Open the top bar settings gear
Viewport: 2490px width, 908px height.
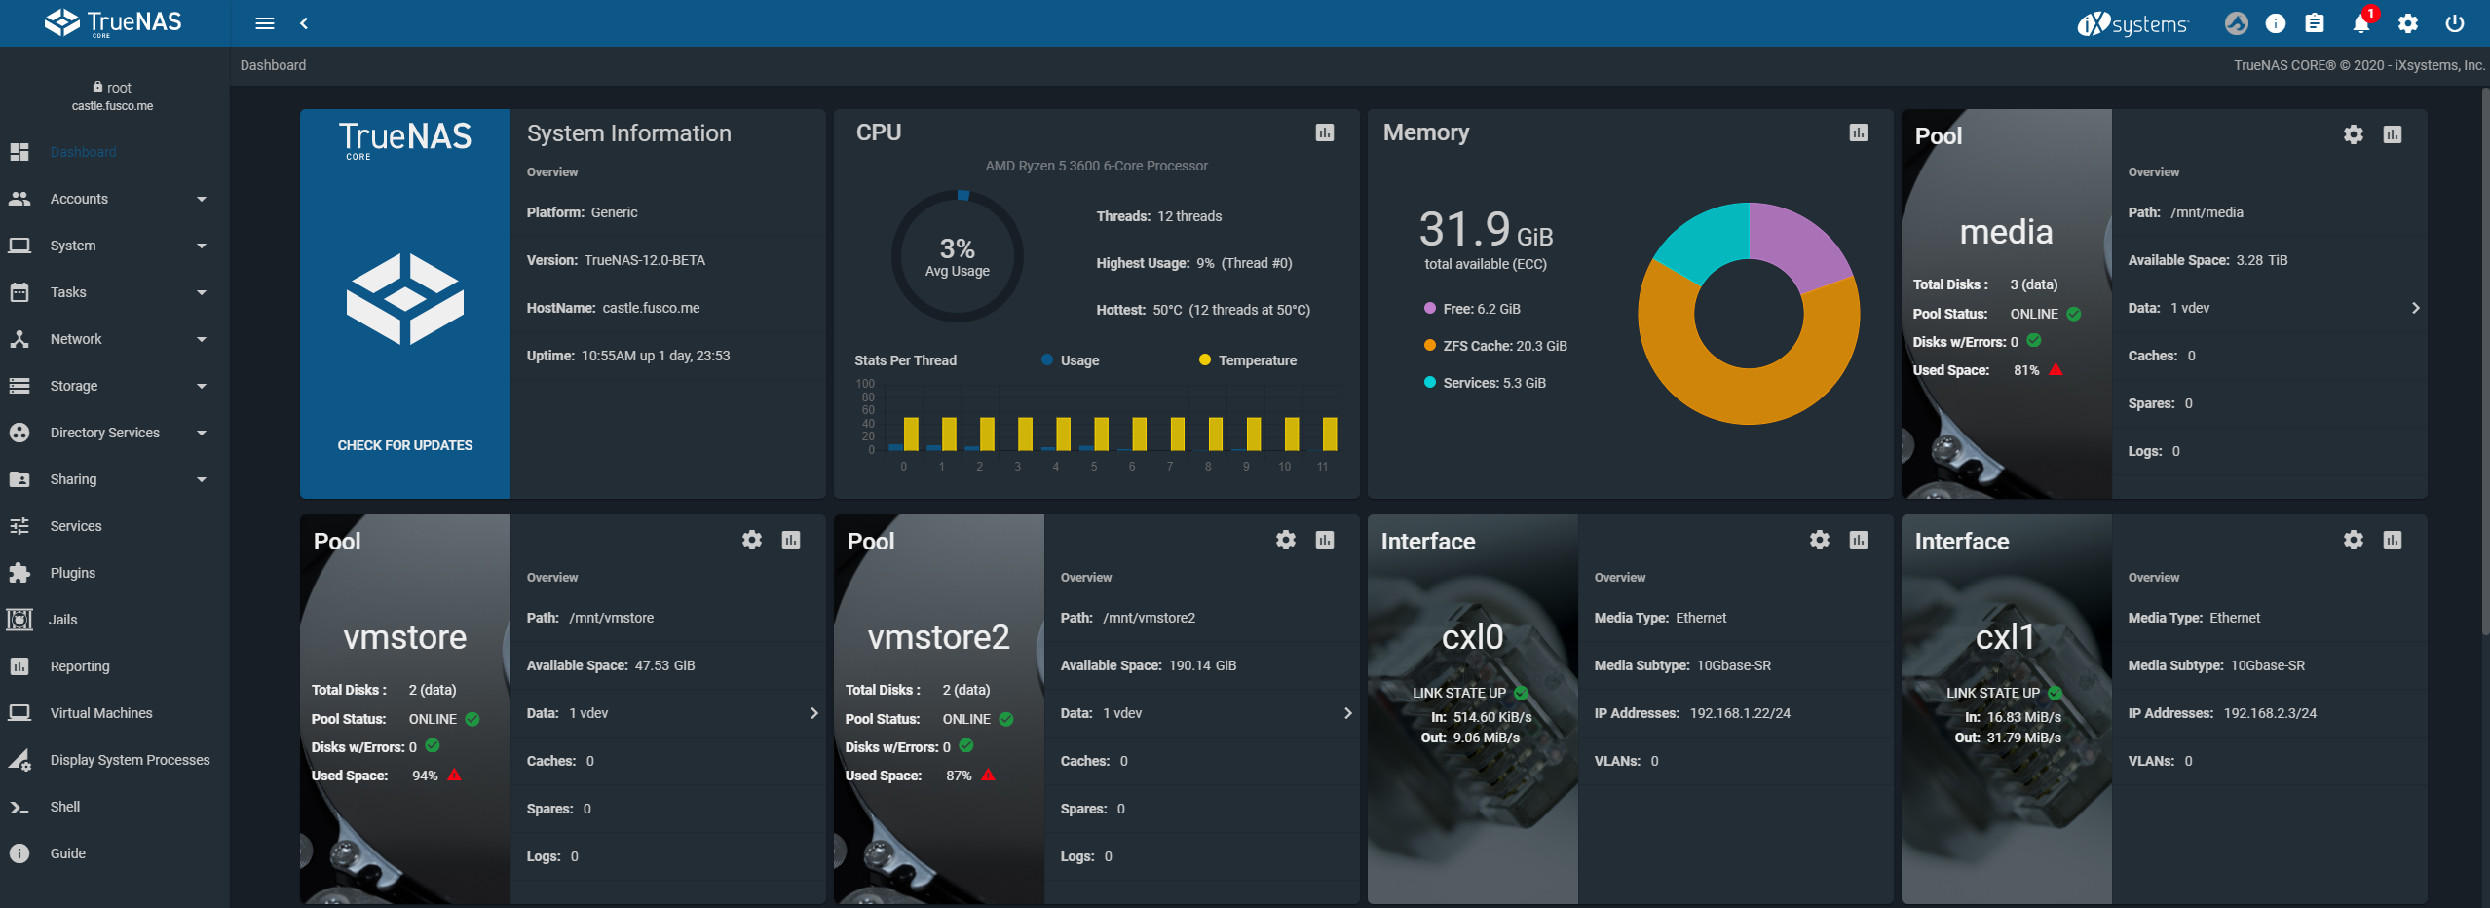coord(2407,23)
